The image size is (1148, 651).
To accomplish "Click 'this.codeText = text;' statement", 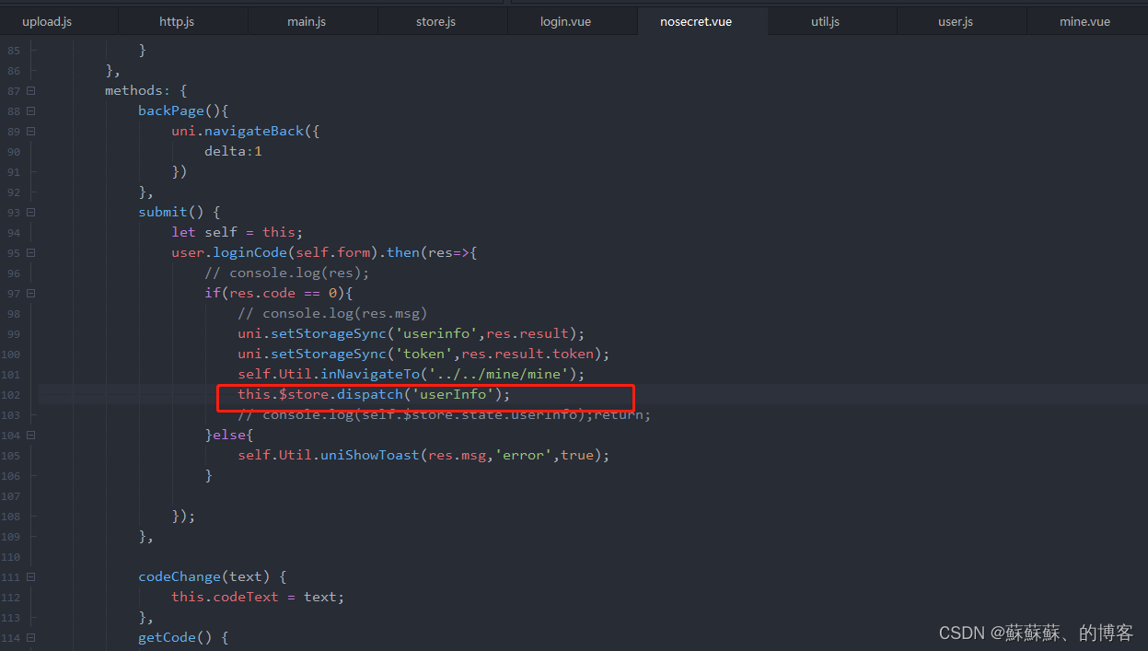I will coord(258,597).
